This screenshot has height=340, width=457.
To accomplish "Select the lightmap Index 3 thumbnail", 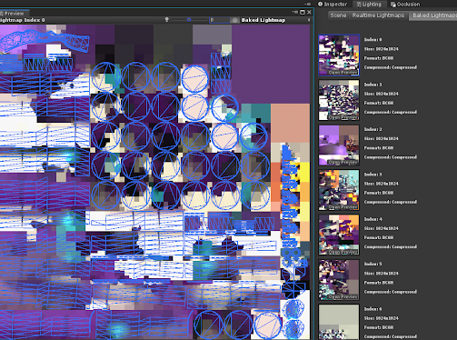I will click(339, 190).
